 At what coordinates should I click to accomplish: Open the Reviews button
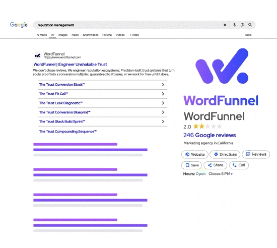click(256, 154)
